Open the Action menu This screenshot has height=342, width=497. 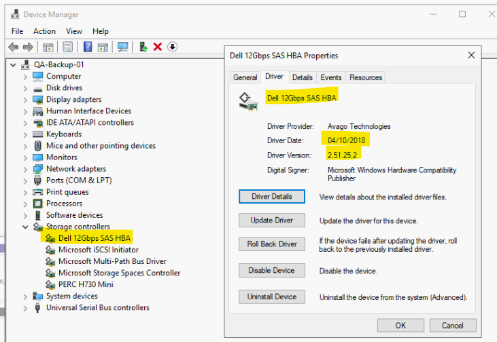44,31
